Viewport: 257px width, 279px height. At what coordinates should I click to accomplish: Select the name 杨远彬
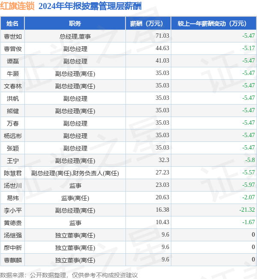[x=13, y=136]
